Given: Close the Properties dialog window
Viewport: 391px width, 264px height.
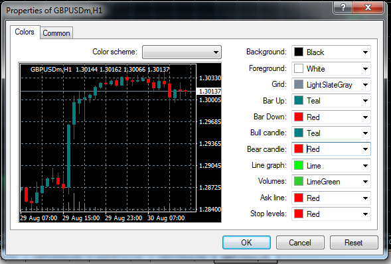Looking at the screenshot, I should (368, 7).
